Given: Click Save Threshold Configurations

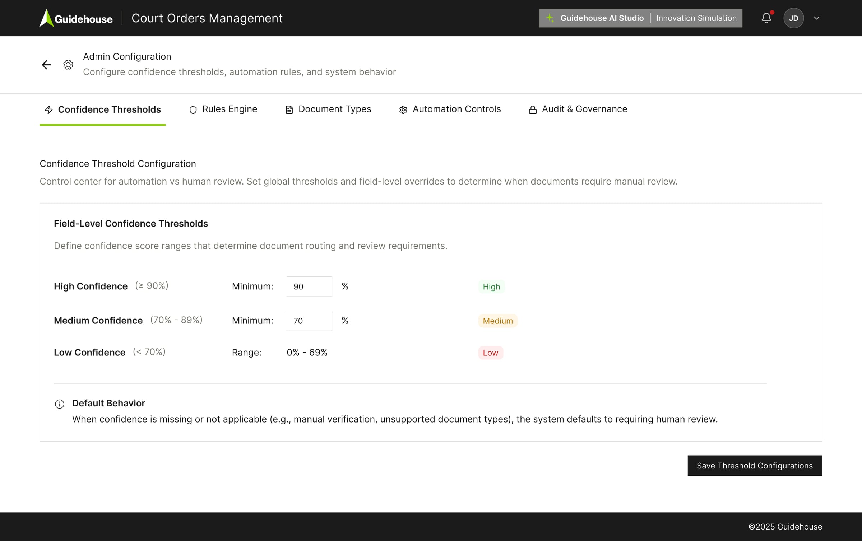Looking at the screenshot, I should (754, 465).
